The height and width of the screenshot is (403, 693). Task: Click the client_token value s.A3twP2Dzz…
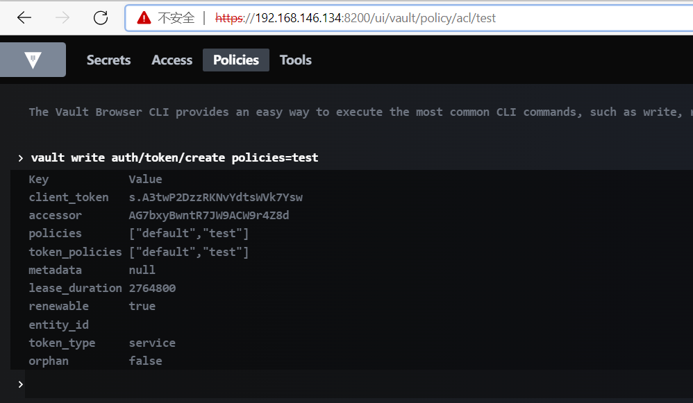pos(215,198)
